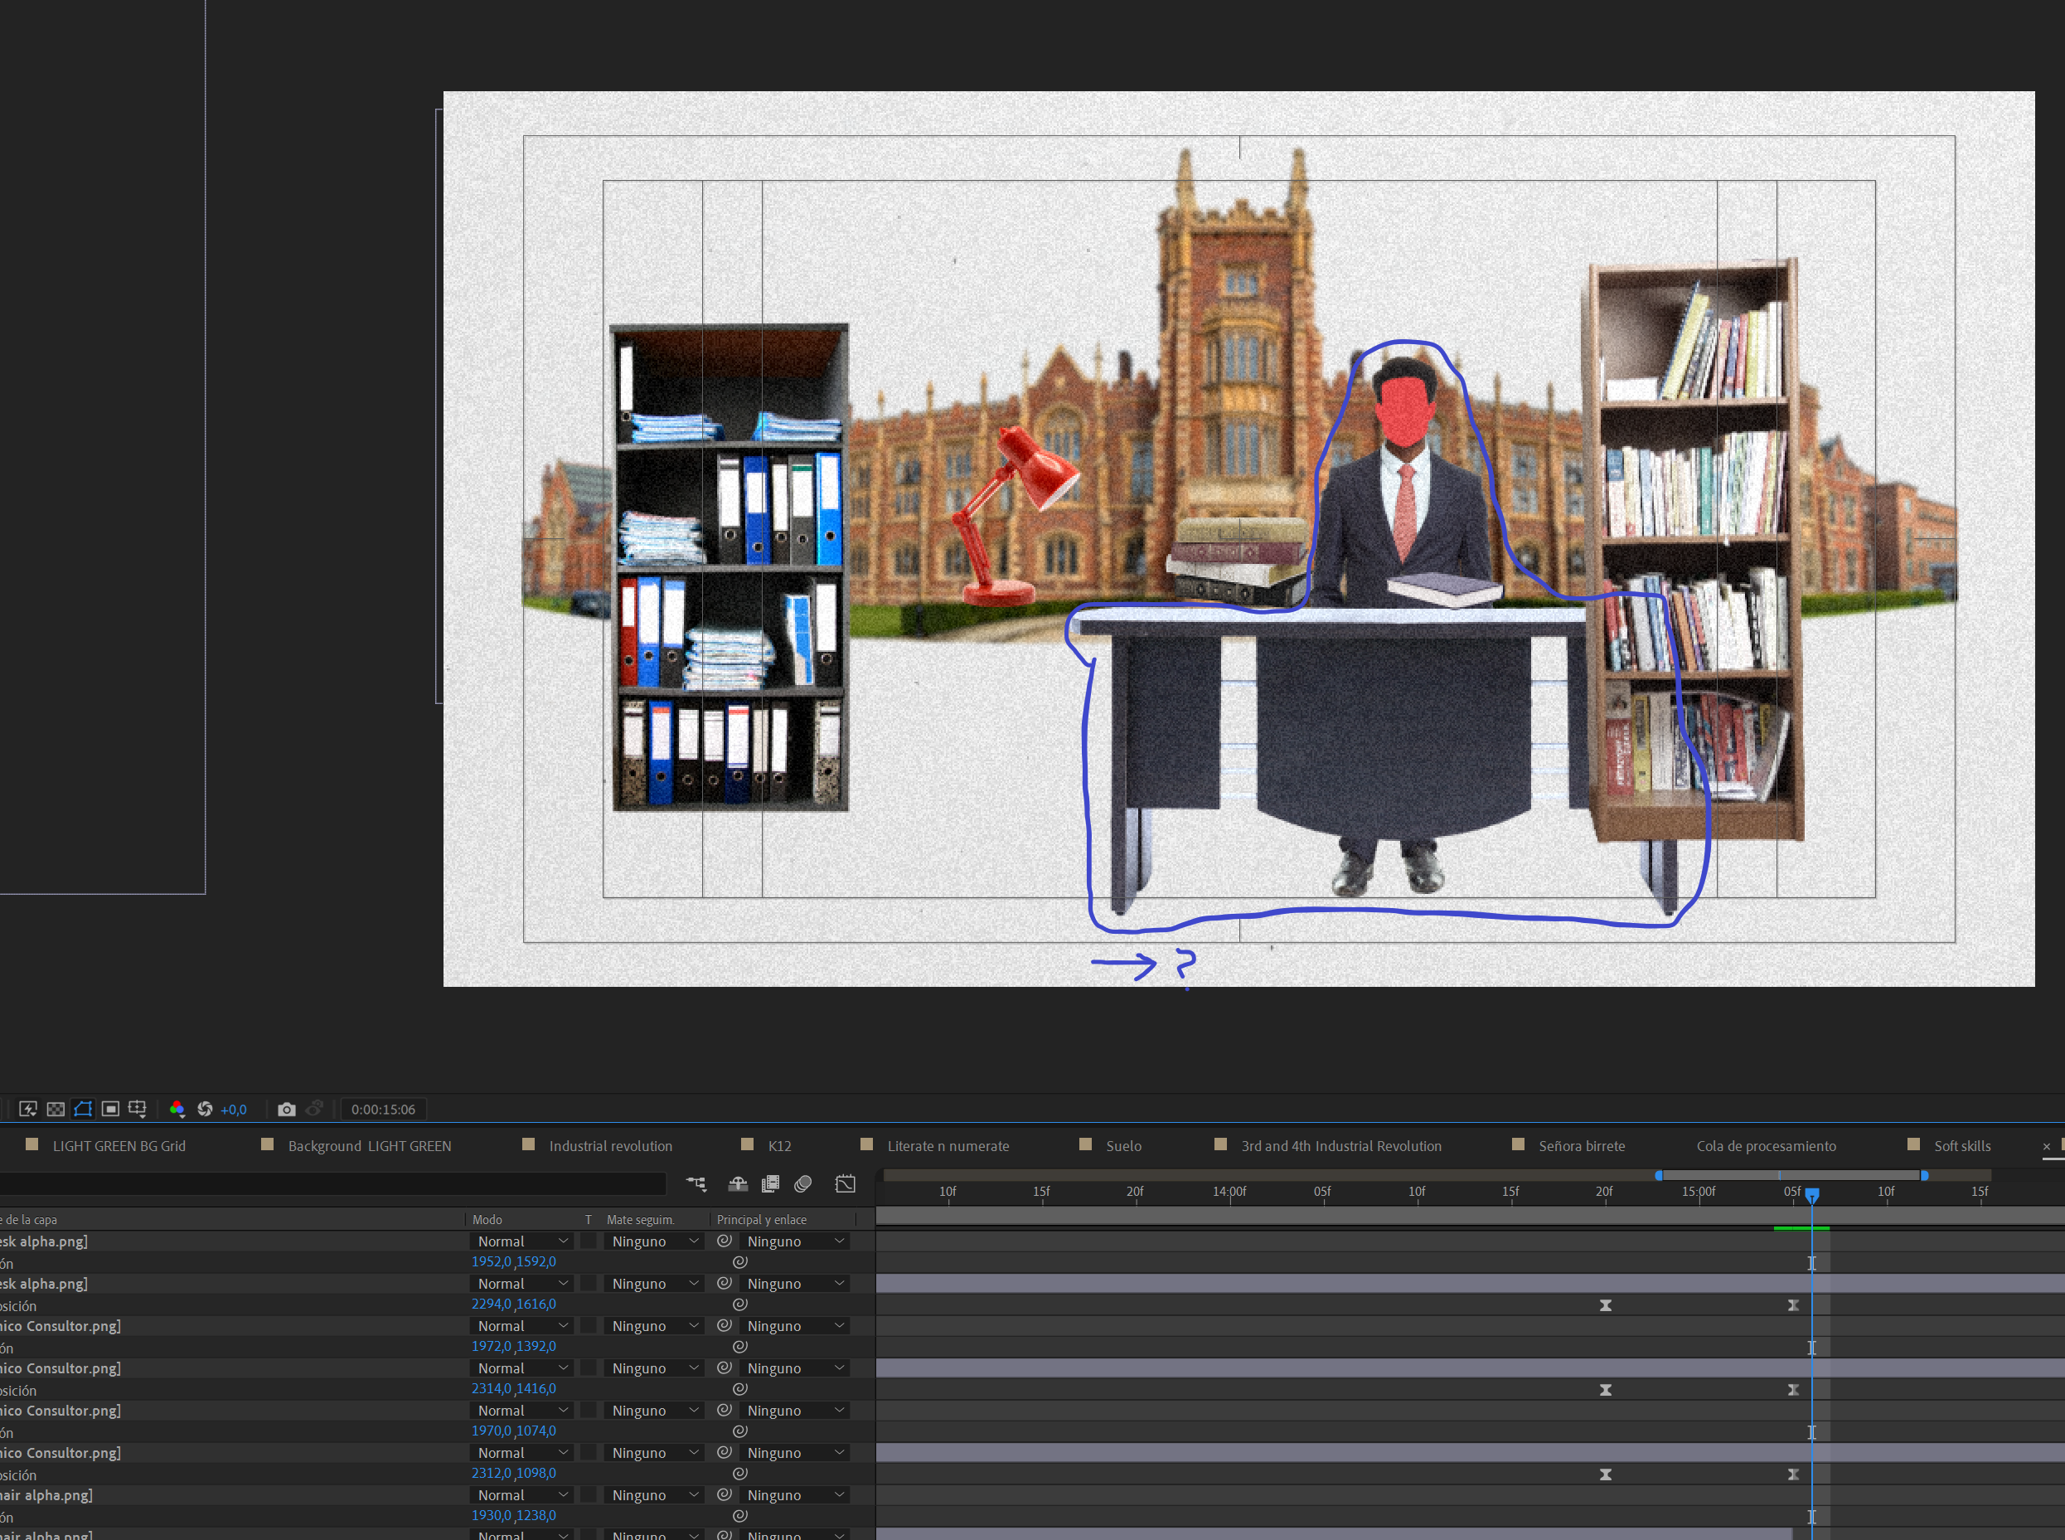
Task: Click the reset exposure aperture icon
Action: pyautogui.click(x=206, y=1110)
